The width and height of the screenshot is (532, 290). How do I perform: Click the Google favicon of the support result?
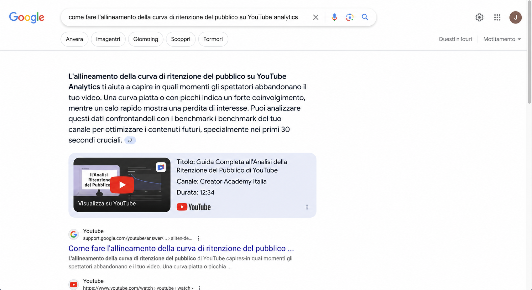point(74,234)
